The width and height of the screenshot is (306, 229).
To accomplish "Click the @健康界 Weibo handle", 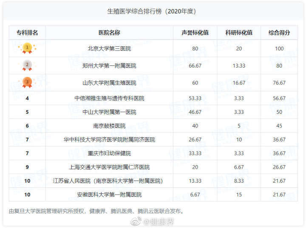I will [x=159, y=222].
